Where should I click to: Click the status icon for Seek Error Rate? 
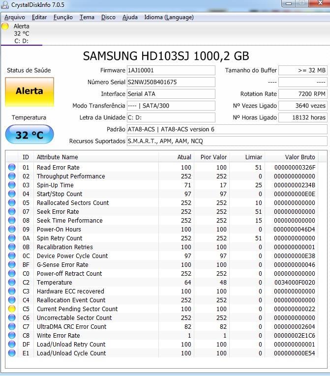pyautogui.click(x=12, y=211)
